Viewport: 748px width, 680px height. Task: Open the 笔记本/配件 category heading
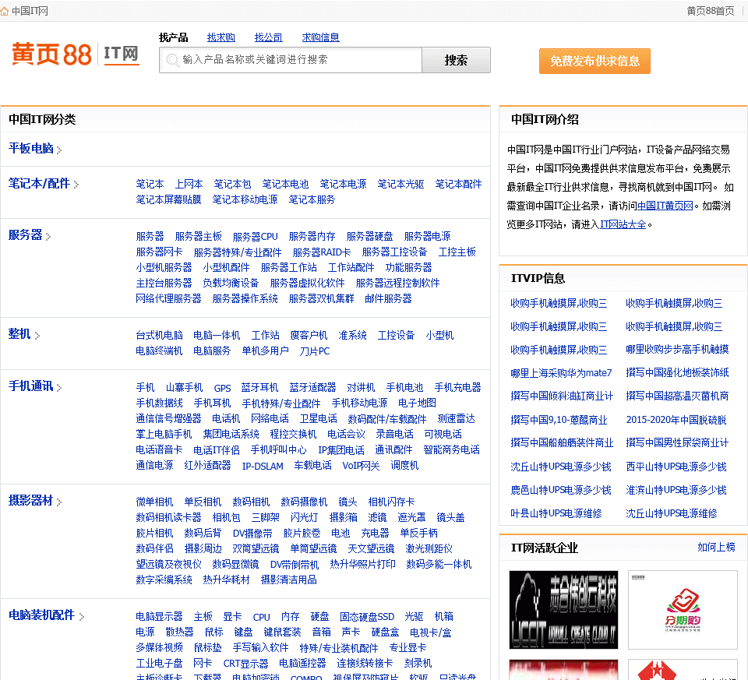click(x=39, y=183)
